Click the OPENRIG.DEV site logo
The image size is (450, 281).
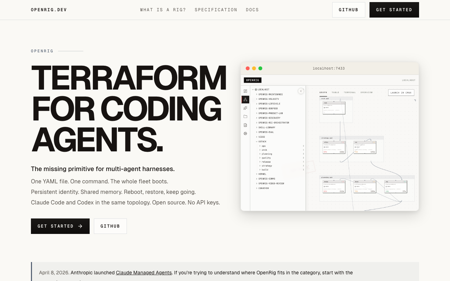(x=49, y=10)
